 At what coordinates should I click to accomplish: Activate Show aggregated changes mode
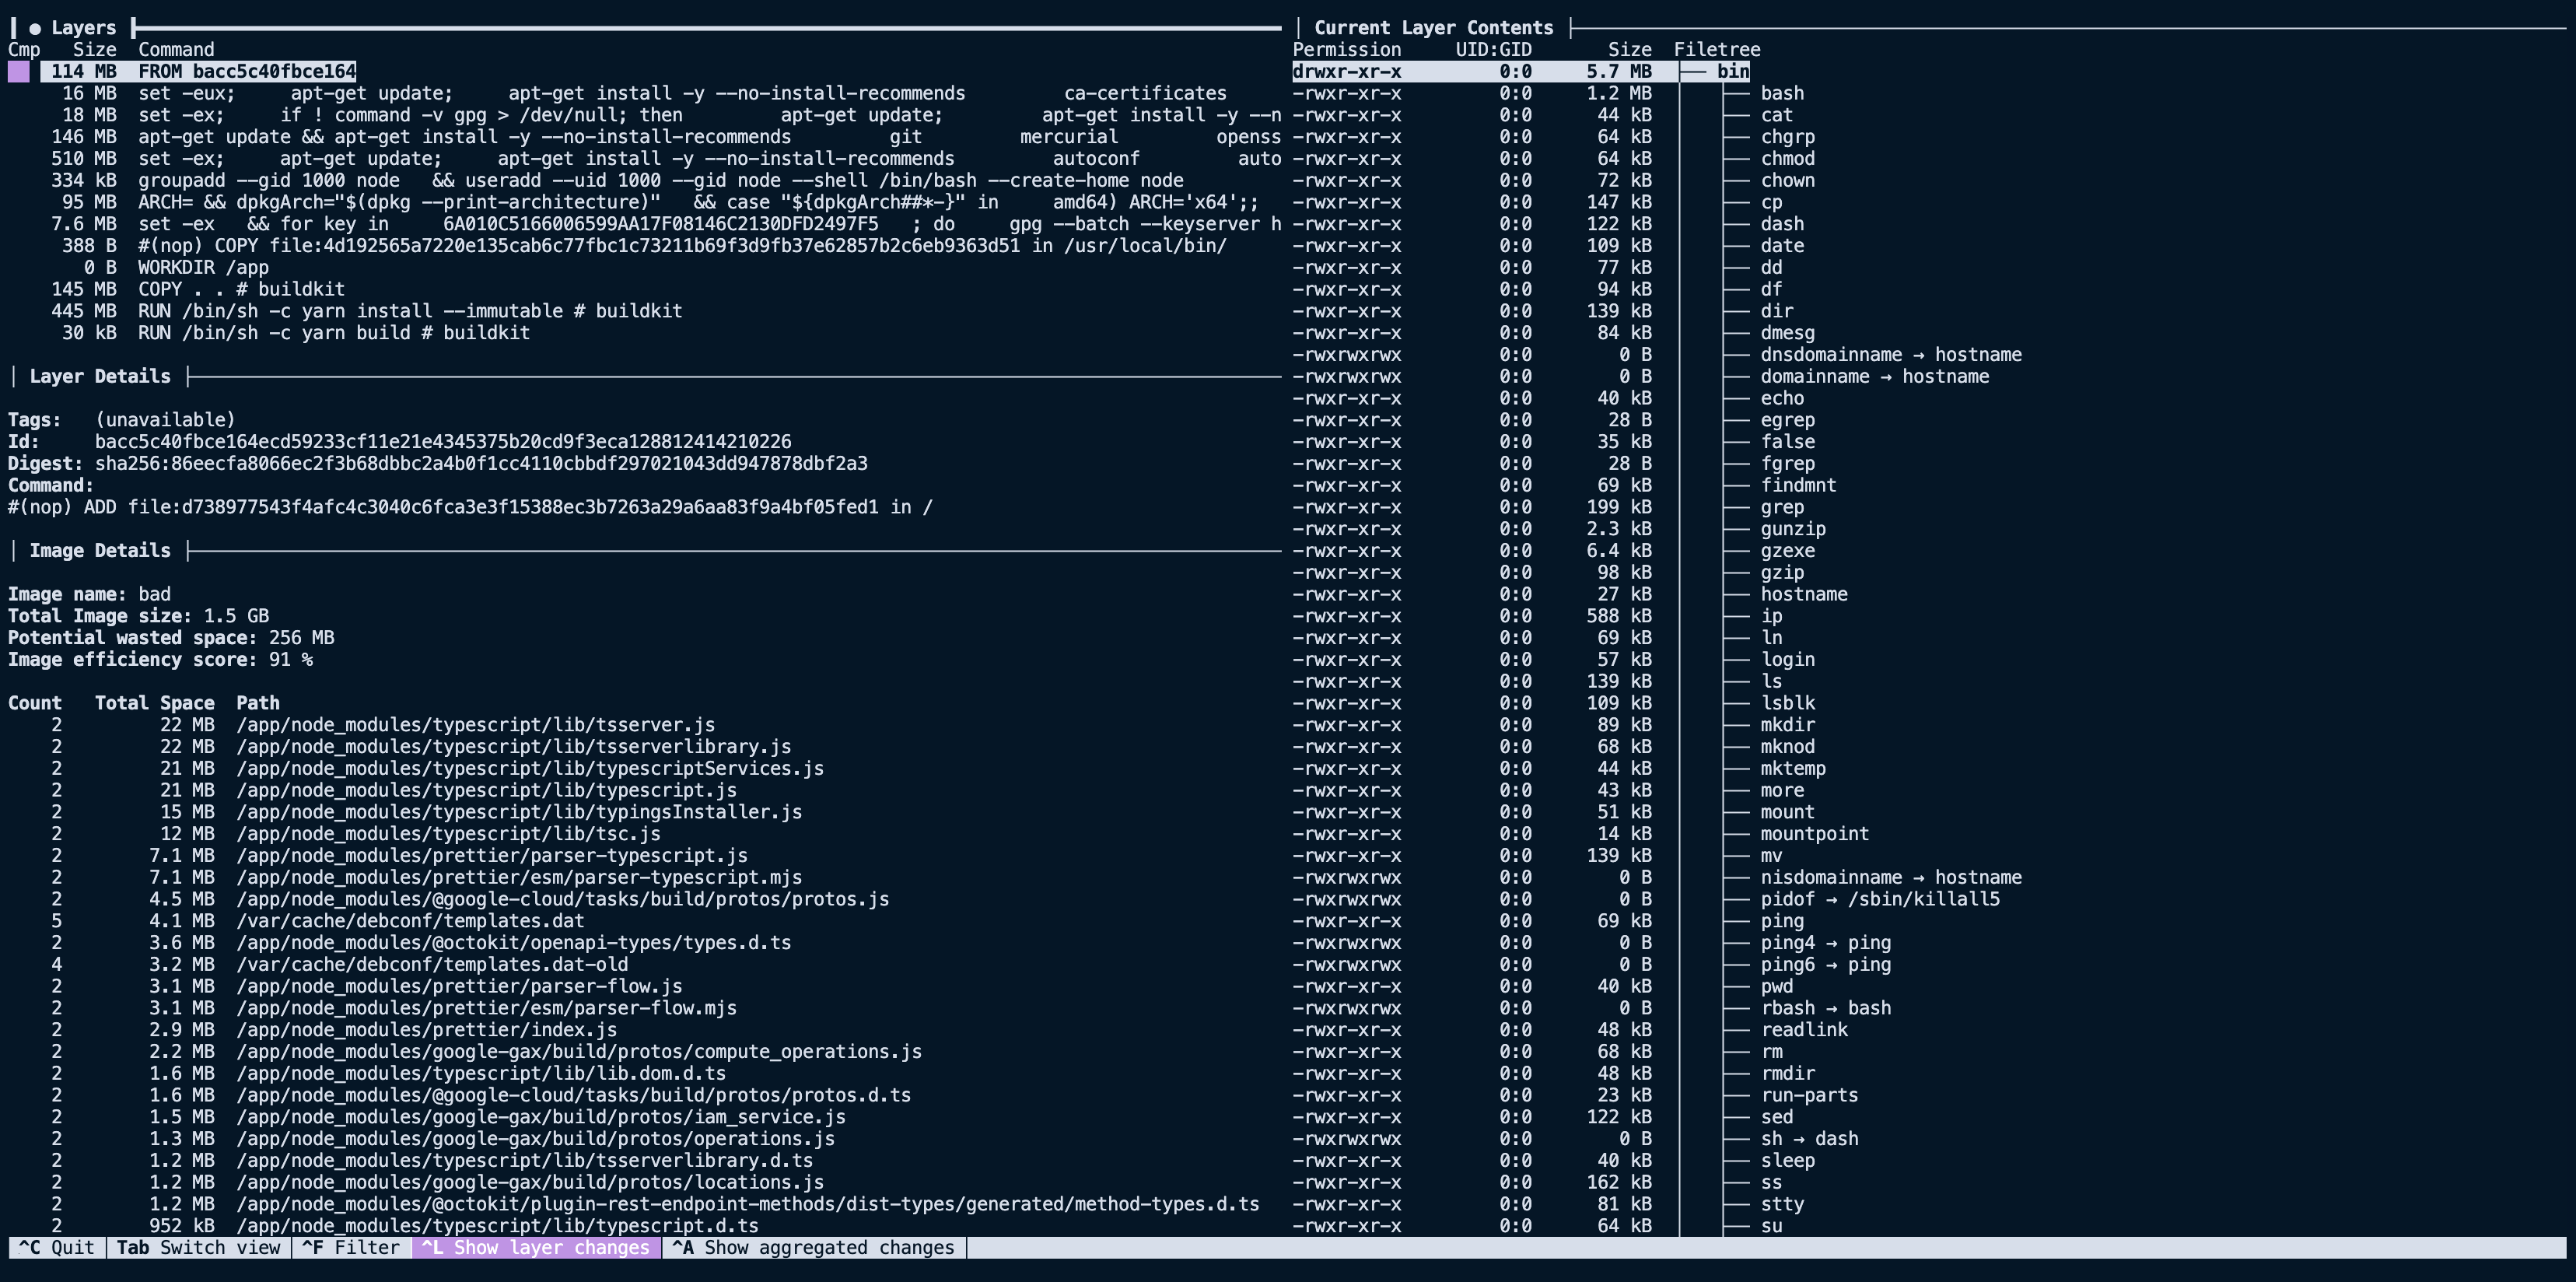(813, 1247)
